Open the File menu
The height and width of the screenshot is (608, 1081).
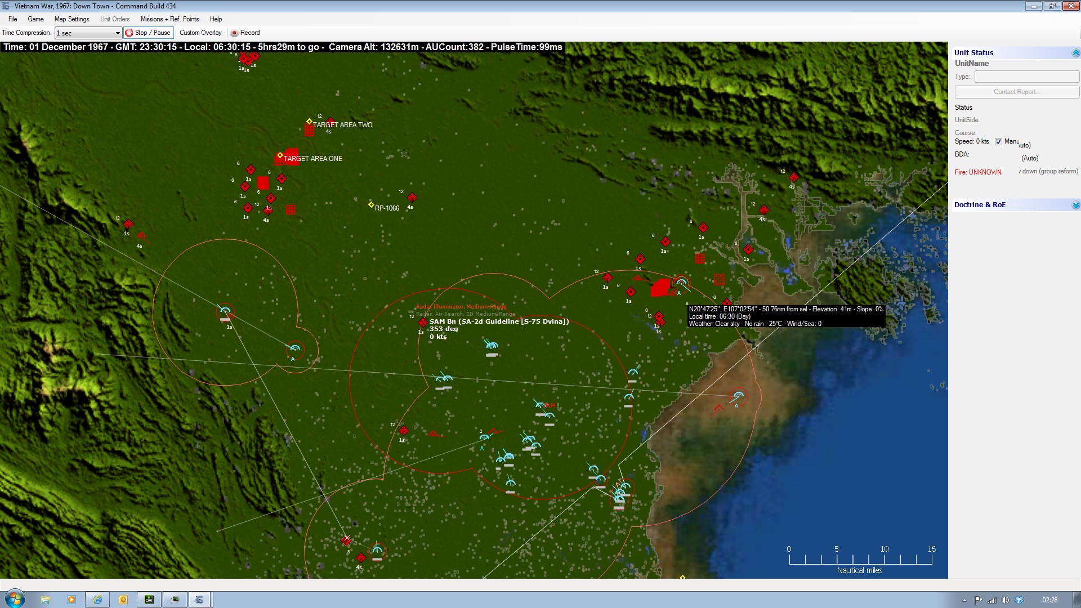click(x=12, y=19)
